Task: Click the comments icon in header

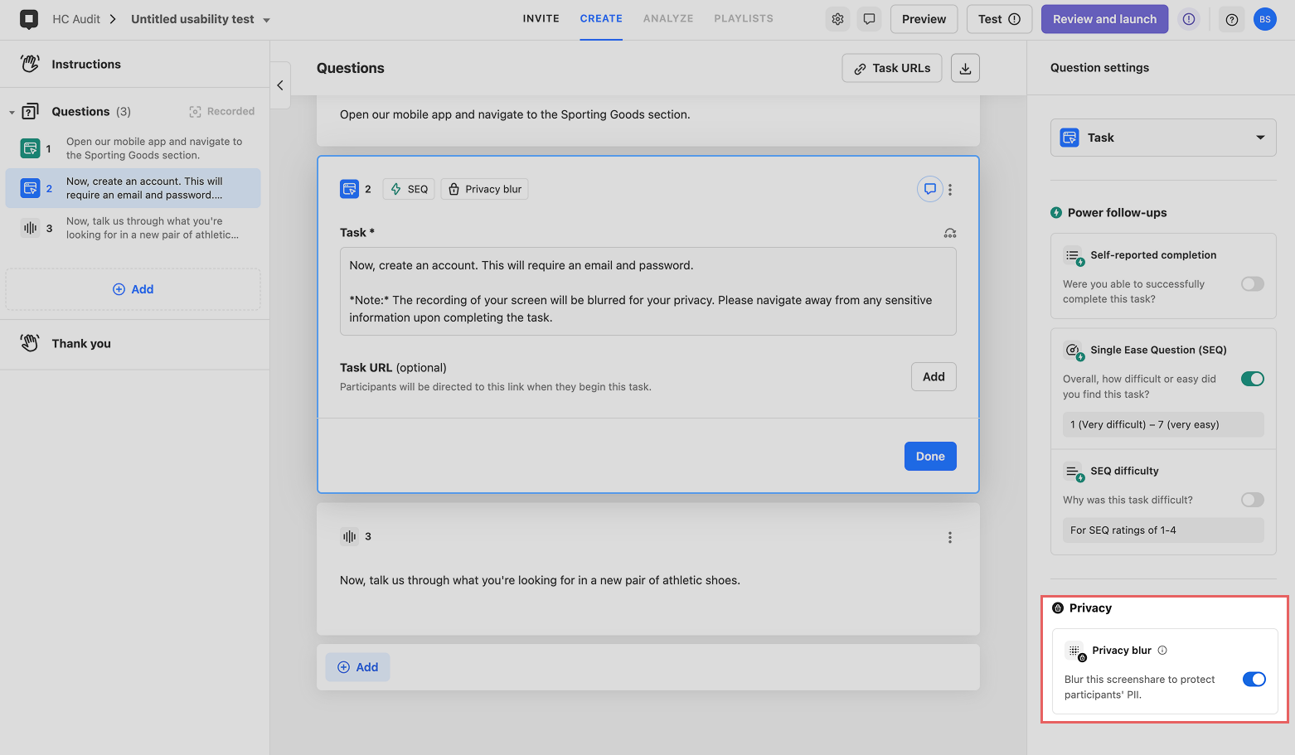Action: tap(869, 19)
